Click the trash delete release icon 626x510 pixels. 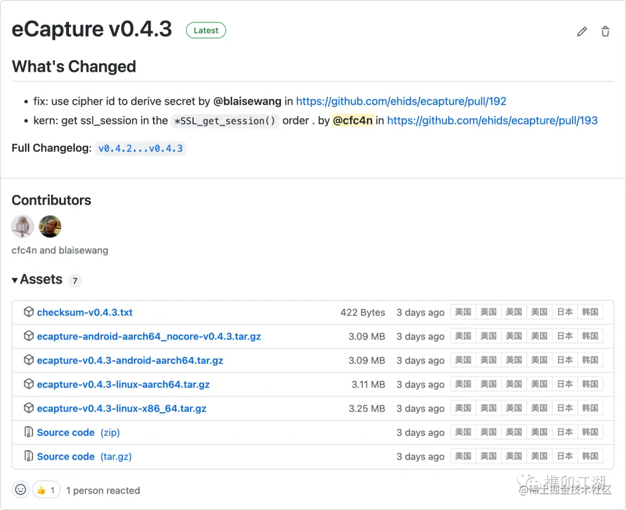[x=605, y=32]
